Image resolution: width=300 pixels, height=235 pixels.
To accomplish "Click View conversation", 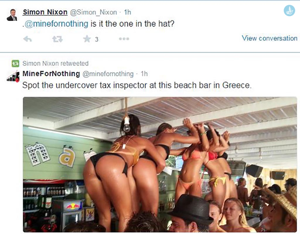I will [x=270, y=38].
